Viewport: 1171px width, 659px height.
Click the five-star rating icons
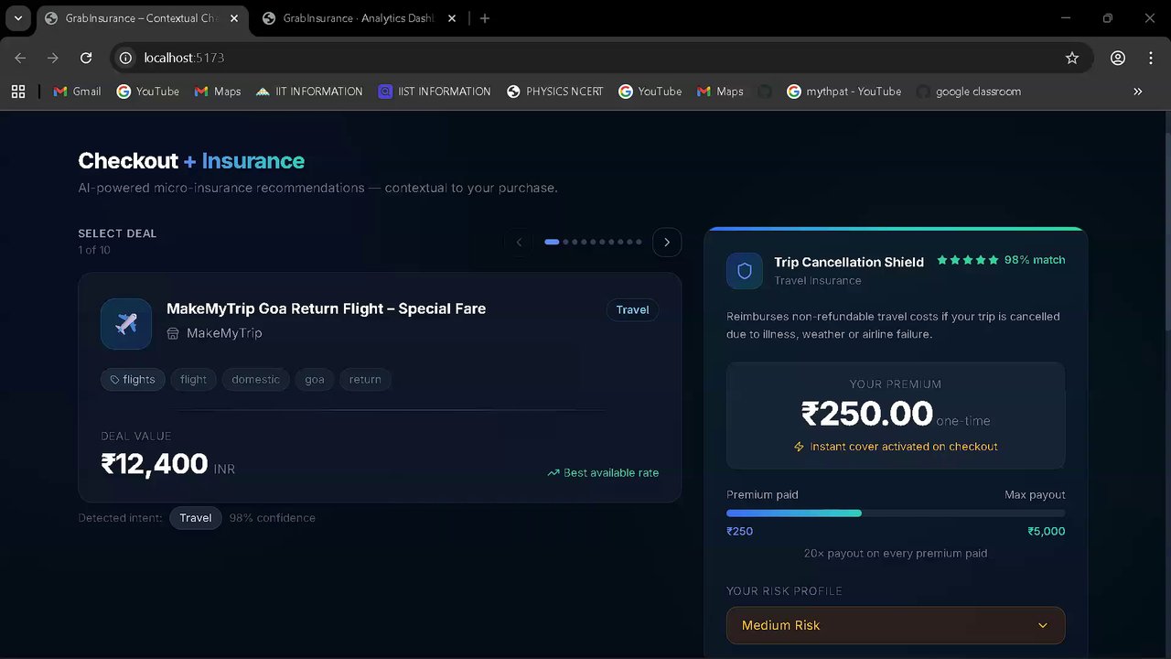click(968, 260)
